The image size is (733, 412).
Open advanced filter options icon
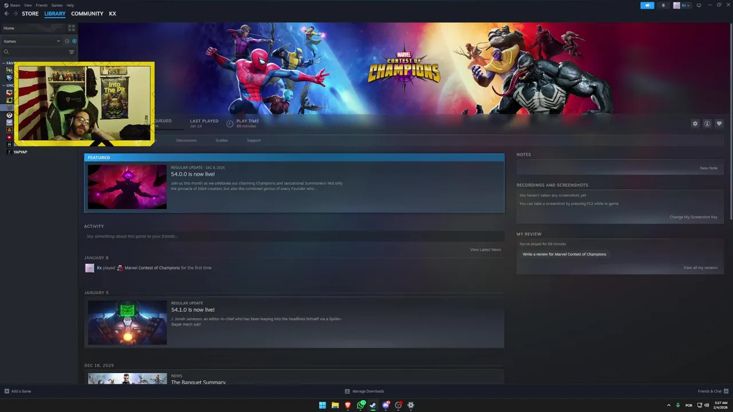[72, 52]
